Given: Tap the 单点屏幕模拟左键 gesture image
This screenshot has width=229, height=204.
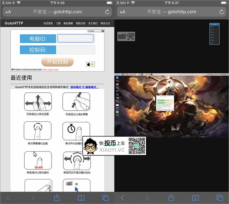Looking at the screenshot, I should [38, 131].
